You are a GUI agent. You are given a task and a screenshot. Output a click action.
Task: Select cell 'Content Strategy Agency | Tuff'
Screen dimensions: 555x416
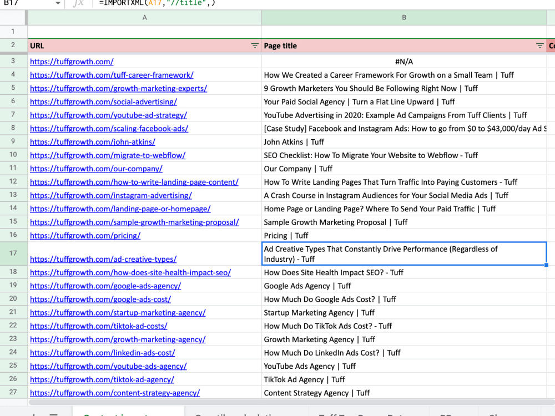[x=404, y=393]
